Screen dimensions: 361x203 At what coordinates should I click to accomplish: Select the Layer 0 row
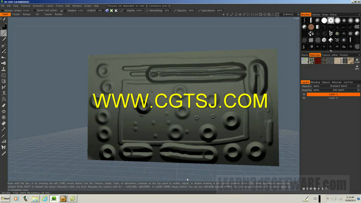(x=333, y=98)
